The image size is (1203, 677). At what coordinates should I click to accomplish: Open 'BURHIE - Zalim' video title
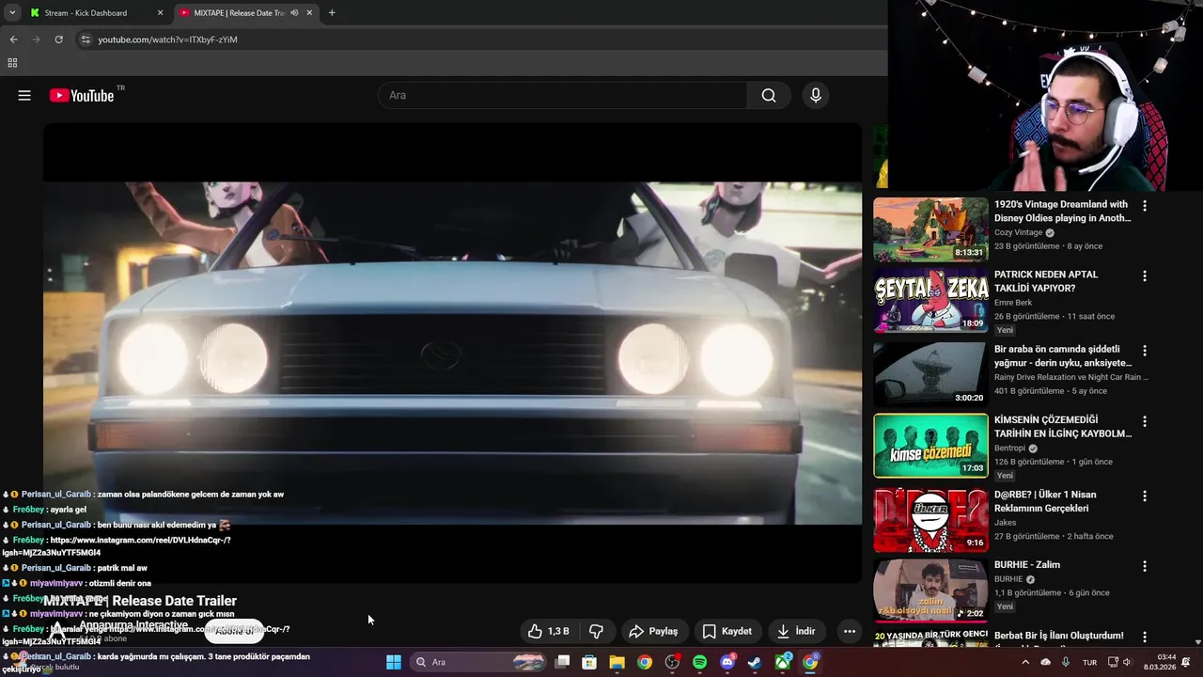pyautogui.click(x=1027, y=565)
